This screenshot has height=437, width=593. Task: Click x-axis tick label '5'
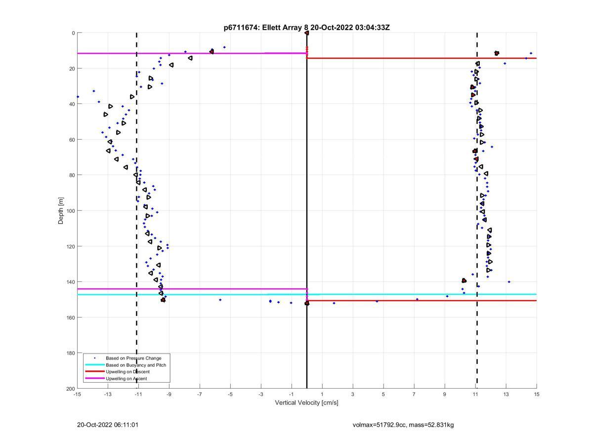(x=383, y=394)
